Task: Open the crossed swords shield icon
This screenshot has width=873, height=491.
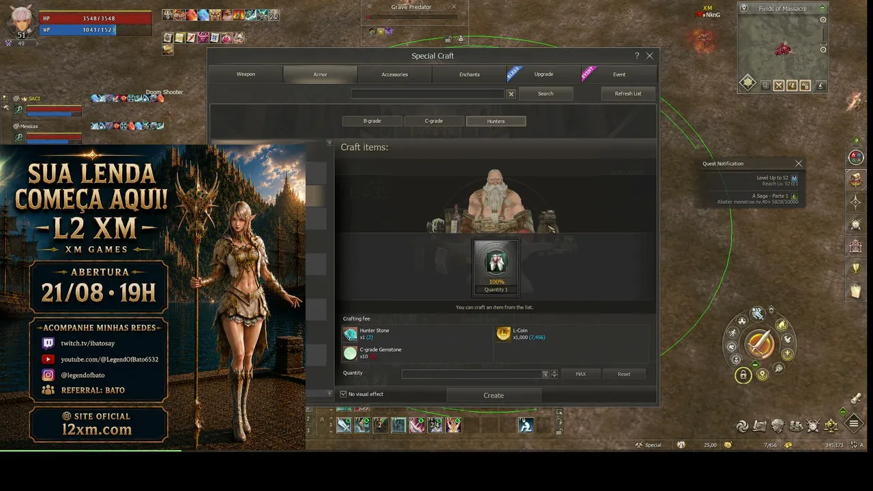Action: click(x=813, y=427)
